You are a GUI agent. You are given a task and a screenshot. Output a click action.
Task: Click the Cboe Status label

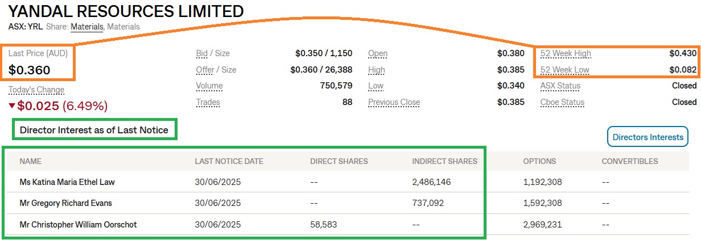pyautogui.click(x=562, y=103)
